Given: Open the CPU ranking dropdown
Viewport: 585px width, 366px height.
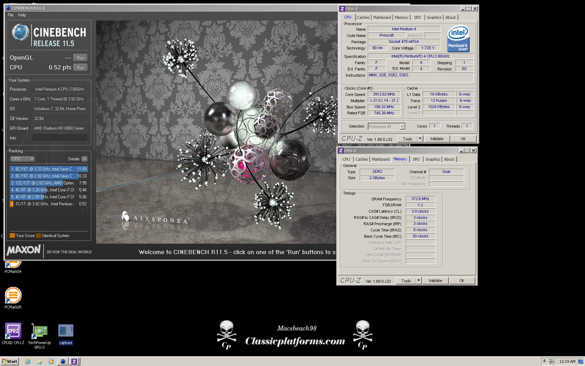Looking at the screenshot, I should click(22, 159).
